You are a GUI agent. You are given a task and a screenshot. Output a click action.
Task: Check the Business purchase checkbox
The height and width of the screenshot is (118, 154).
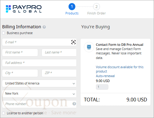(4, 33)
